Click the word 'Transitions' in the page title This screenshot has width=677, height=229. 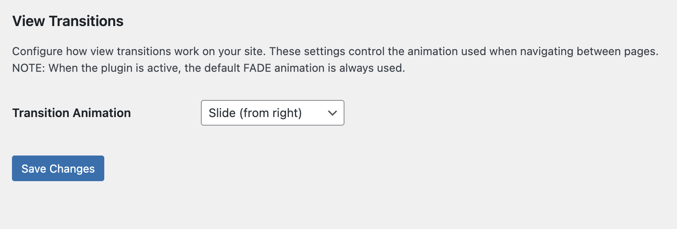coord(86,21)
